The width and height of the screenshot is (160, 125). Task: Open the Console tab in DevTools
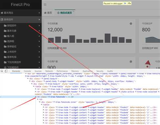[27, 71]
